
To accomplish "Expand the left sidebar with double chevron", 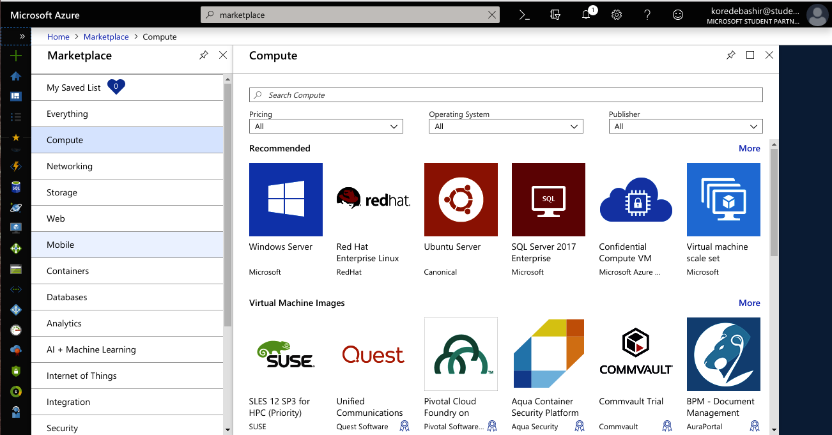I will pyautogui.click(x=22, y=36).
